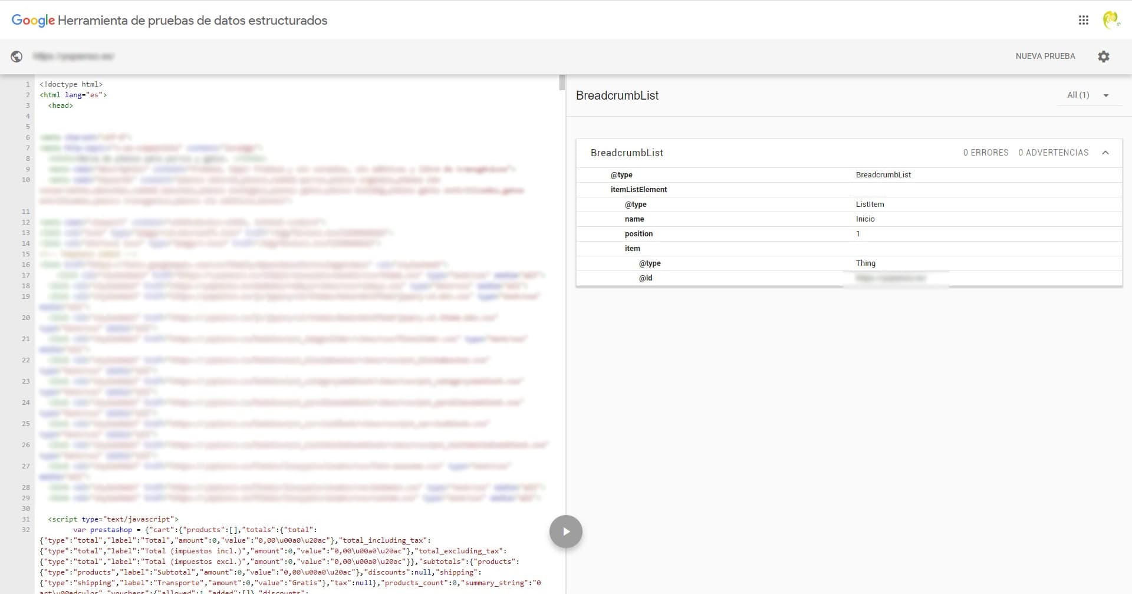
Task: Start a new test with NUEVA PRUEBA
Action: pos(1045,57)
